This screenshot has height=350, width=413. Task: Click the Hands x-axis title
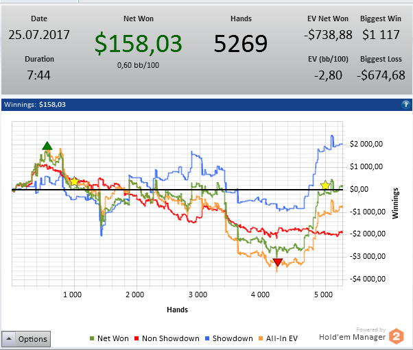[x=177, y=310]
